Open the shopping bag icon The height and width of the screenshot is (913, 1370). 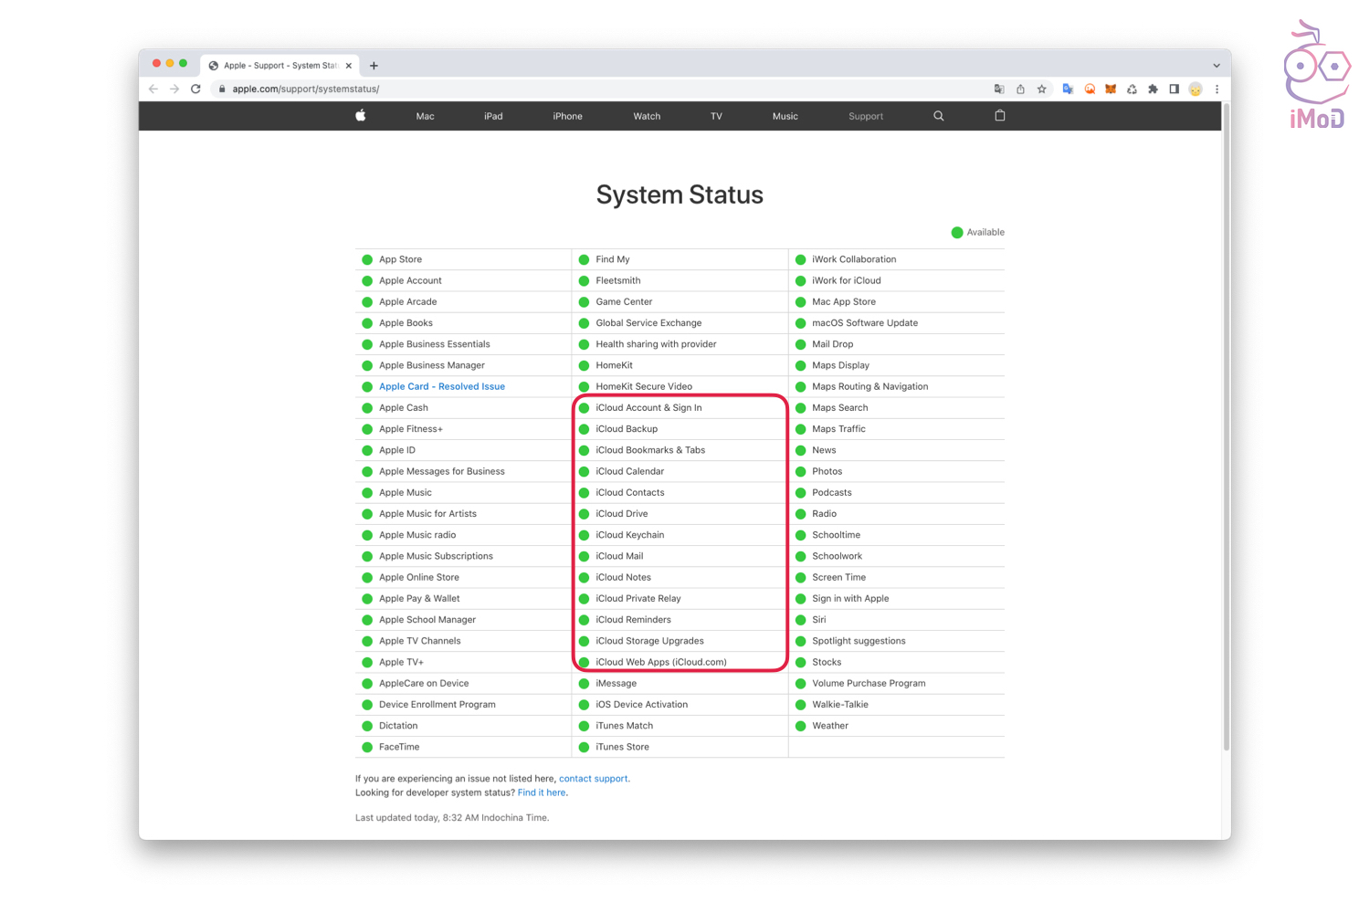[1000, 116]
